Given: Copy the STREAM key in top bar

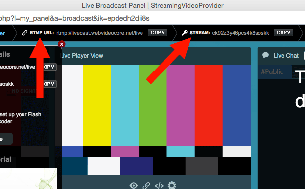Looking at the screenshot, I should (x=283, y=33).
